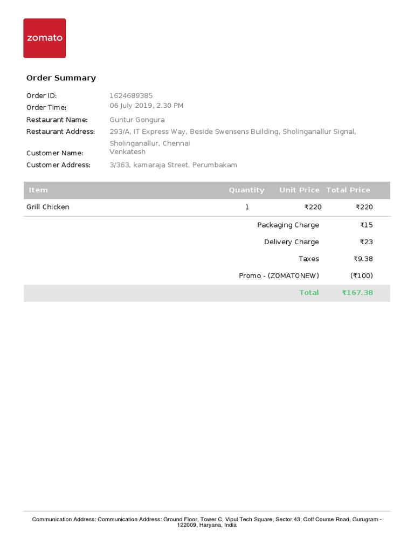Select the restaurant name Guntur Gongura

click(137, 120)
